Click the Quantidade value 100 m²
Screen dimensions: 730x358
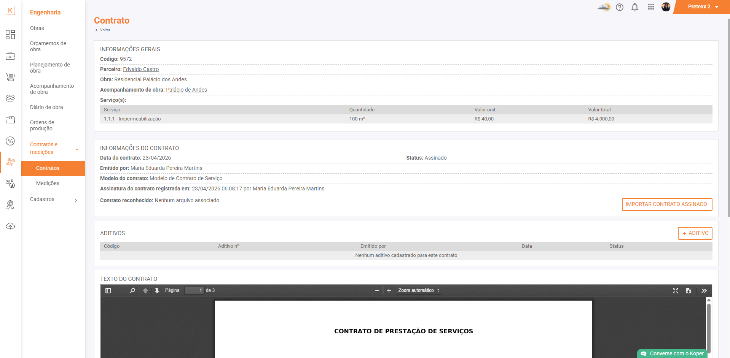[357, 119]
